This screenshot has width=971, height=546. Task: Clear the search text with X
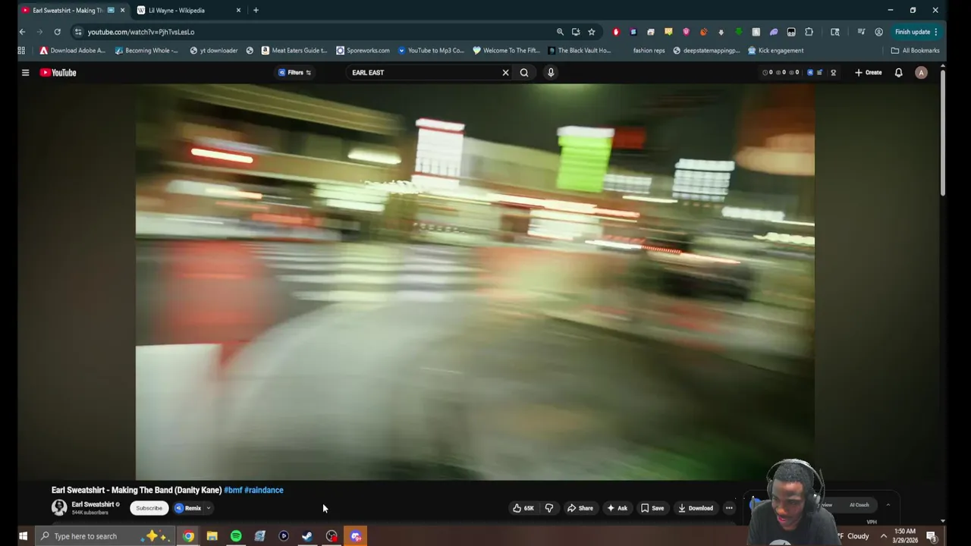coord(505,73)
